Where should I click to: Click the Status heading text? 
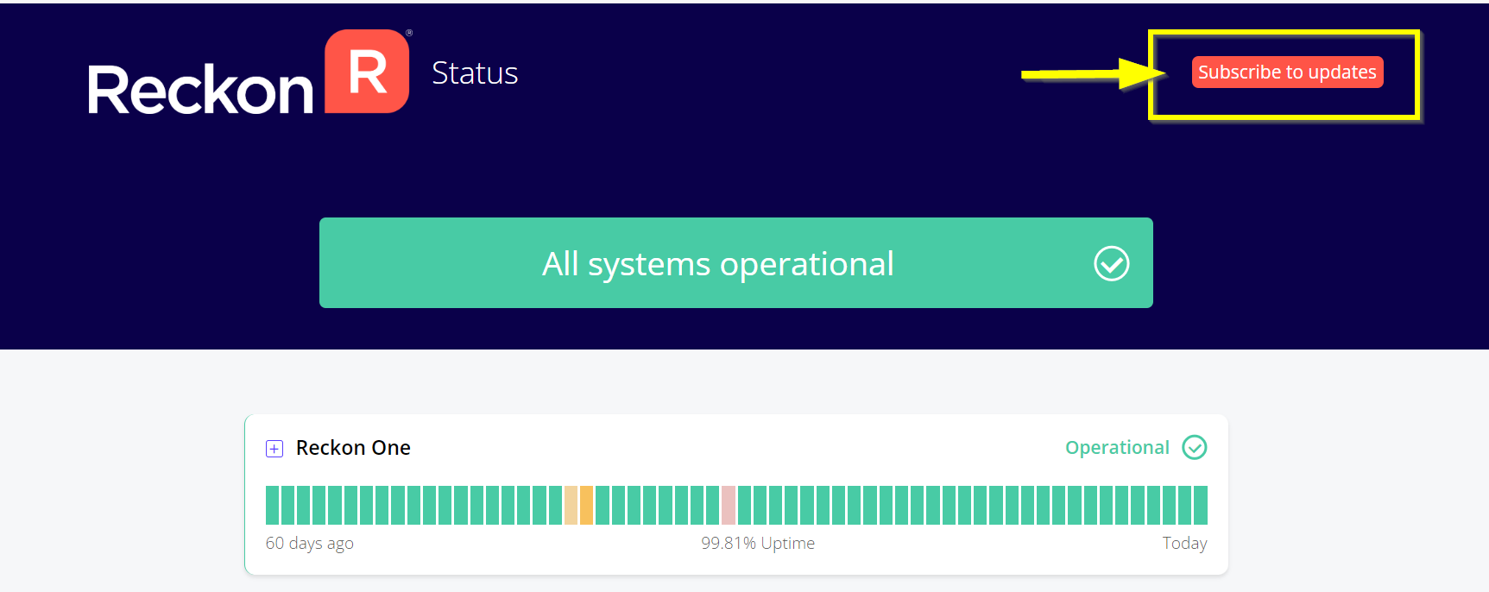click(475, 73)
